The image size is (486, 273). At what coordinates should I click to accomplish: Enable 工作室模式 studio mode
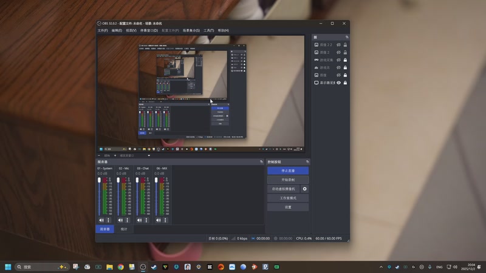point(288,198)
